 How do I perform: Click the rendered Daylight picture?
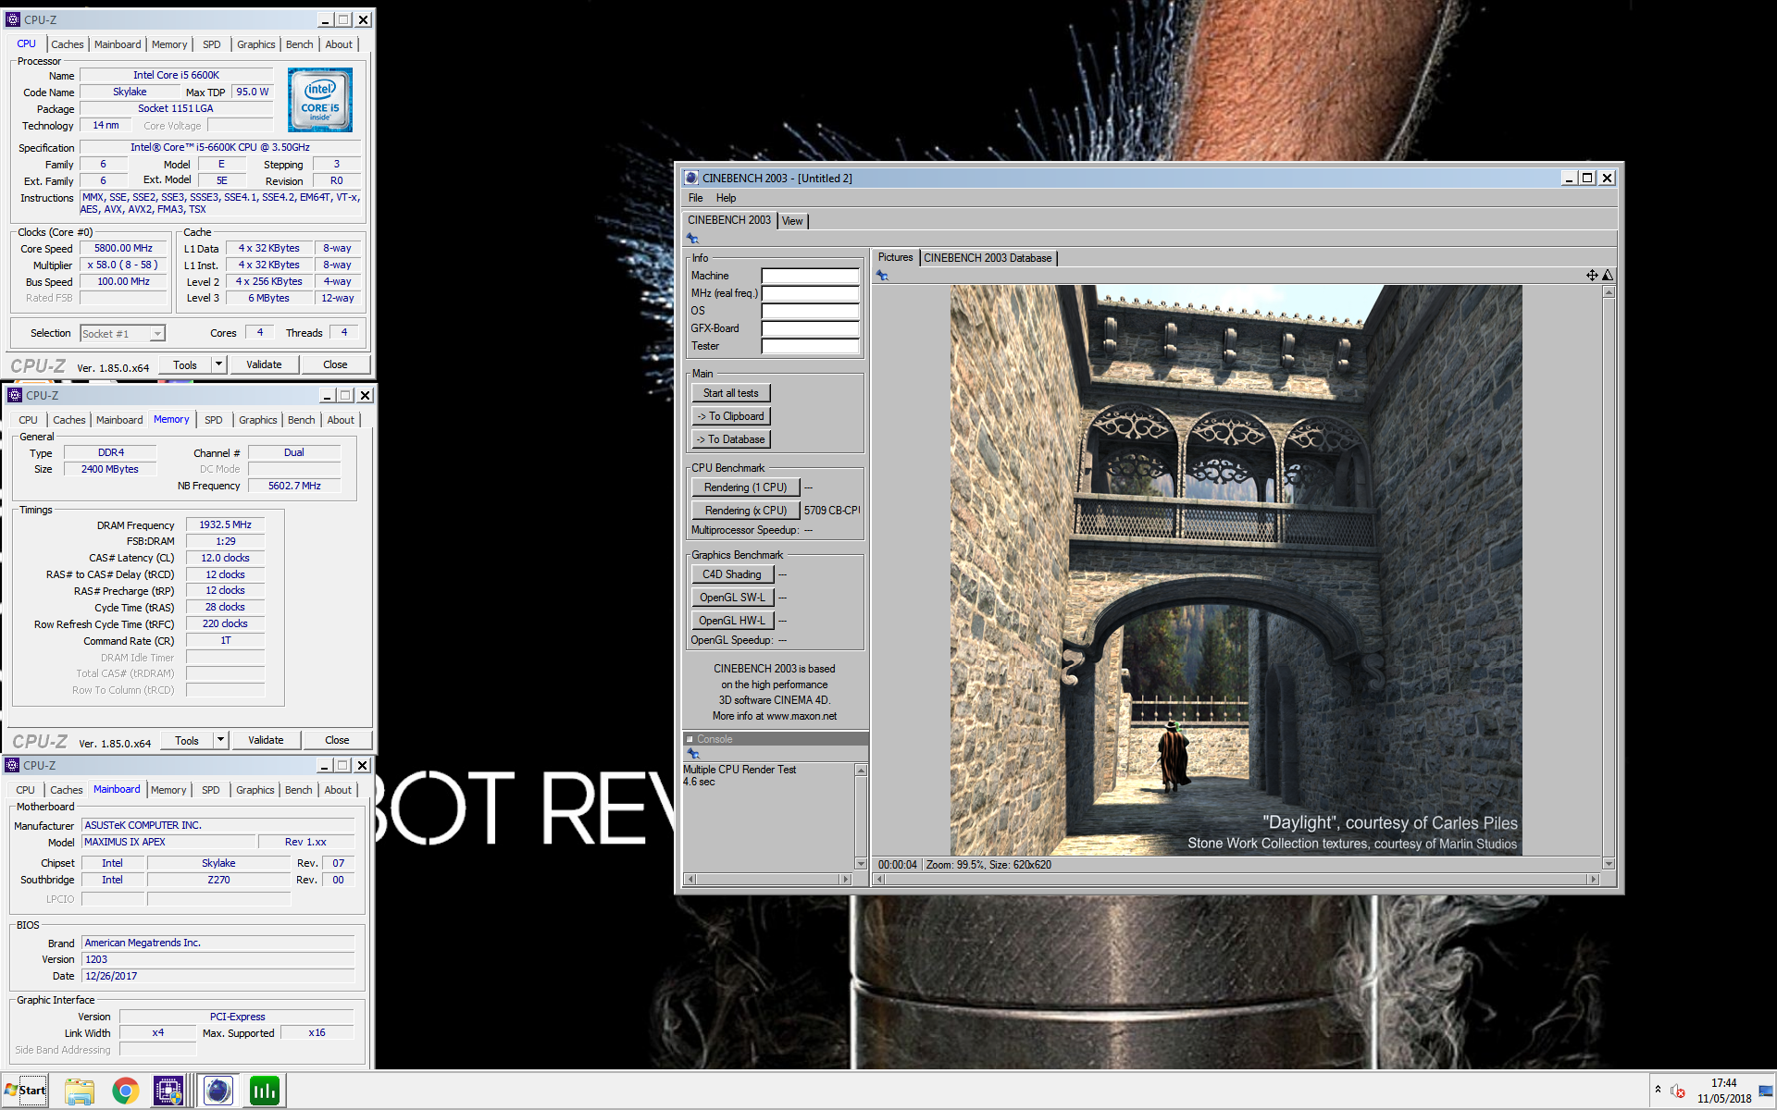click(1236, 570)
